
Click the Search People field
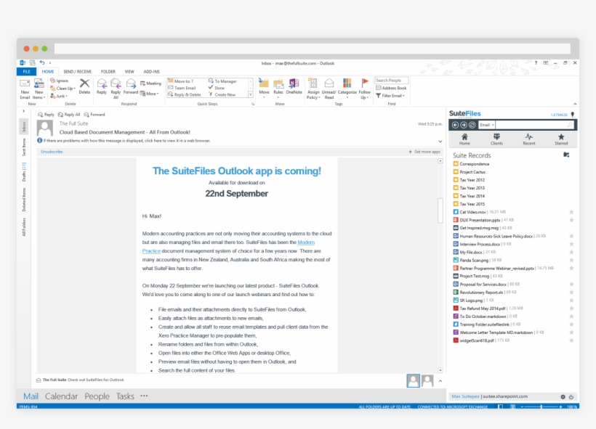[391, 81]
